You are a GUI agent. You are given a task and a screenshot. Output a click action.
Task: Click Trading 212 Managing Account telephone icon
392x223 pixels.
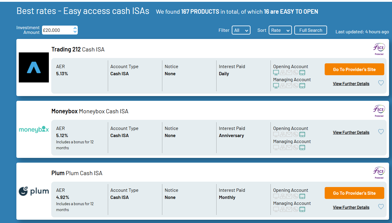point(296,86)
